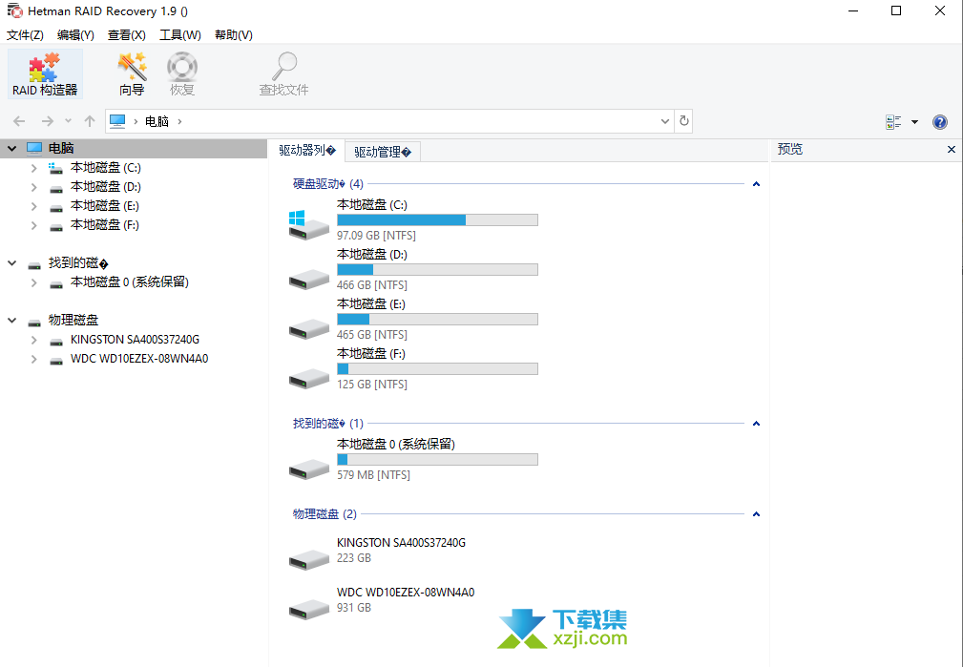Viewport: 963px width, 667px height.
Task: Open the 查看(X) menu
Action: [127, 35]
